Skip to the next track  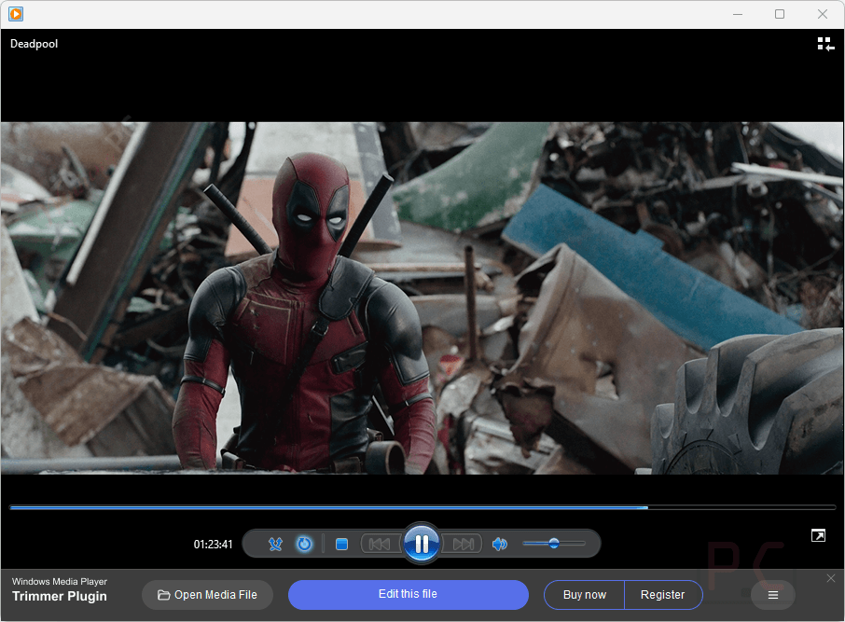[x=463, y=544]
